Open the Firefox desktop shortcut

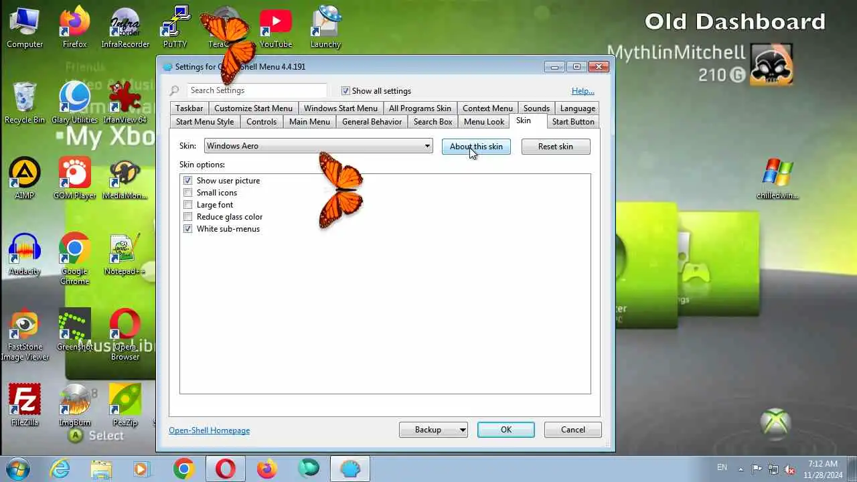(x=74, y=28)
